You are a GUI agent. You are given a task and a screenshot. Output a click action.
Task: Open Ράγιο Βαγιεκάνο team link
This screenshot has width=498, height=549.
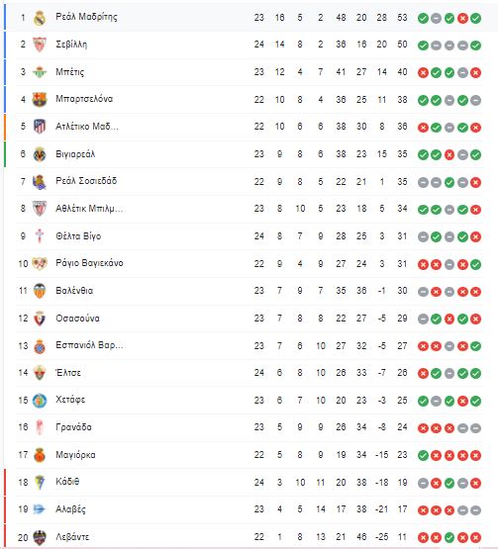tap(89, 263)
